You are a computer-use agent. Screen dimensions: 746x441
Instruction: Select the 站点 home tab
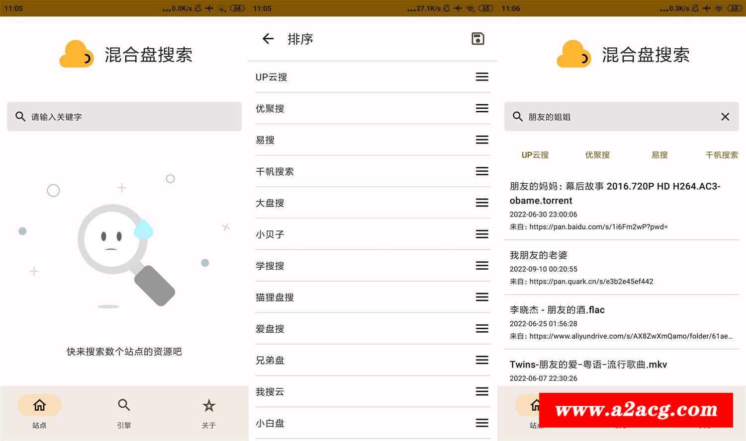(39, 405)
